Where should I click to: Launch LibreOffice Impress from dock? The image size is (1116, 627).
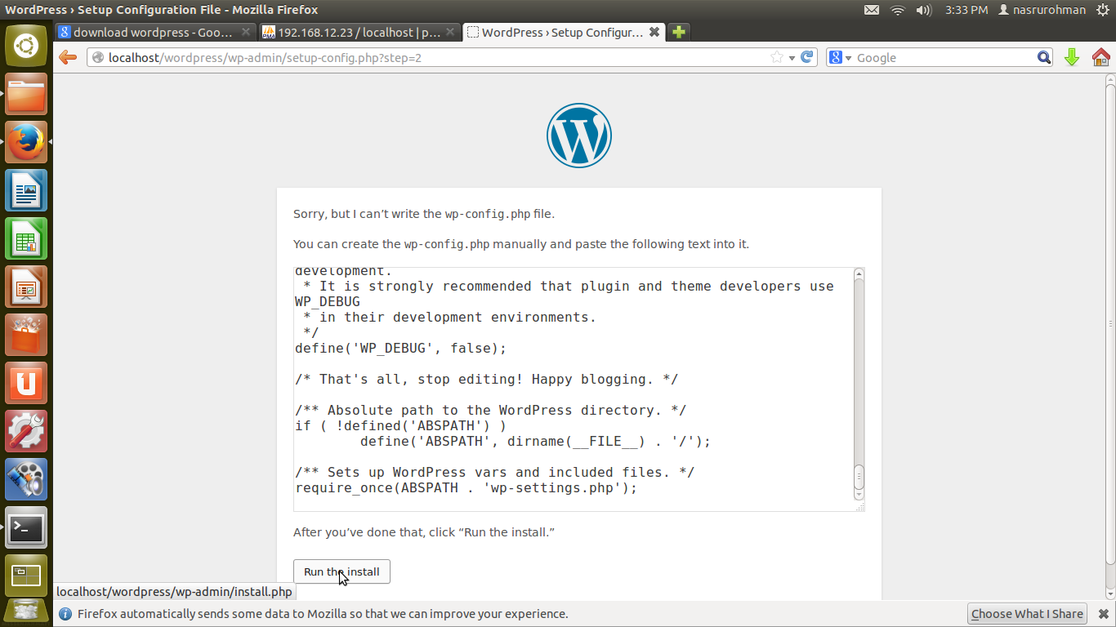pyautogui.click(x=26, y=287)
